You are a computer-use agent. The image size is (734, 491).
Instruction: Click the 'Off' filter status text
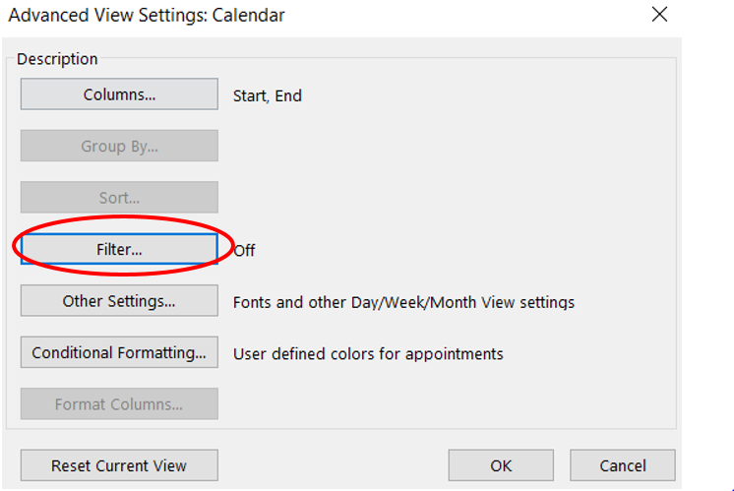click(x=244, y=250)
